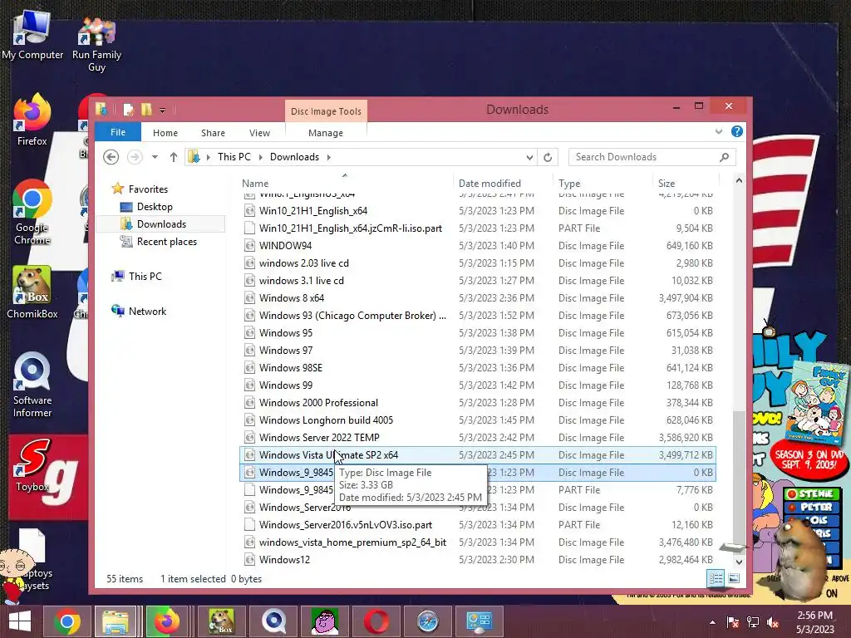Open the View ribbon tab
The image size is (851, 638).
[x=259, y=133]
